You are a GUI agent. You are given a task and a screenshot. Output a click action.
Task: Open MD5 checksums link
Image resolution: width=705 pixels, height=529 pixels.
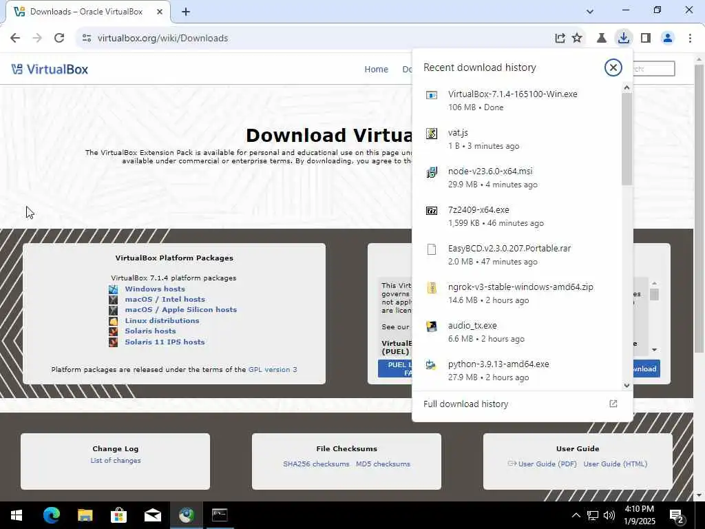click(x=383, y=464)
